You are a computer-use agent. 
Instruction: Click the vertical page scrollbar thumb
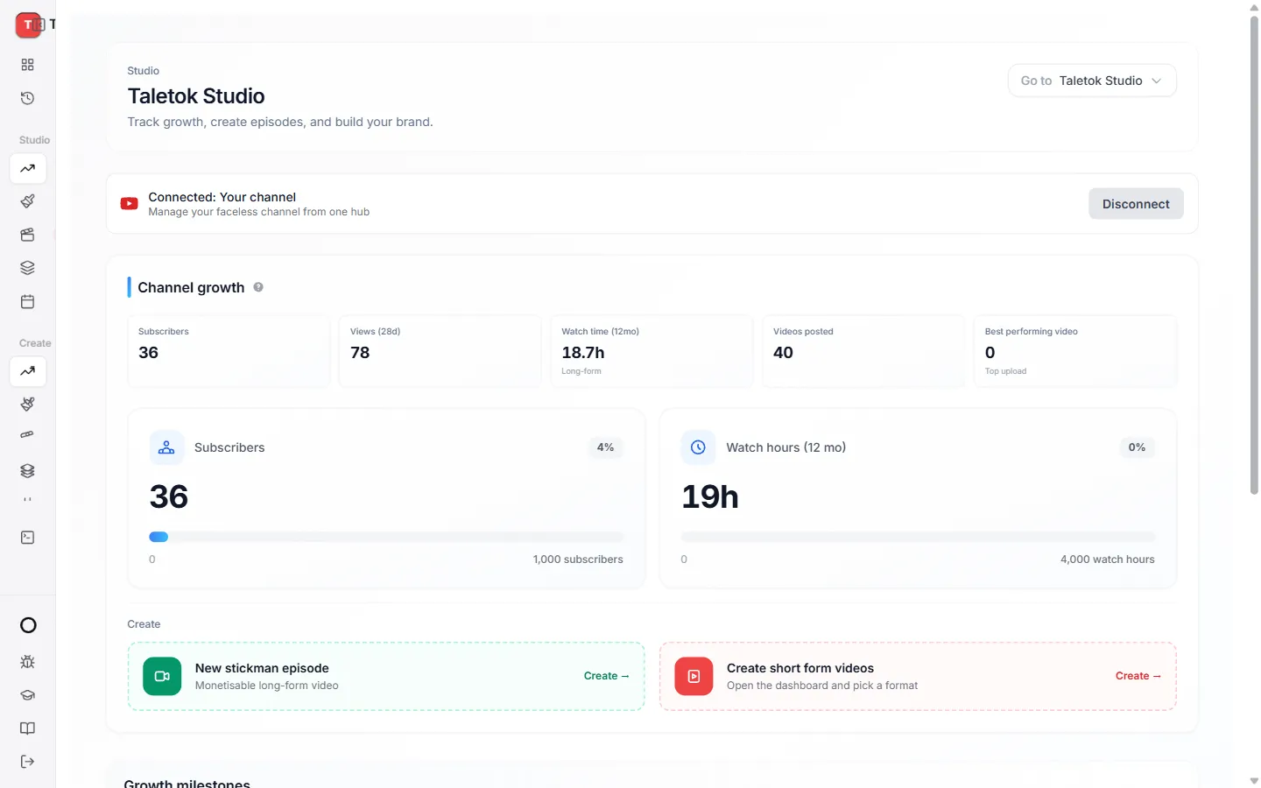tap(1254, 254)
